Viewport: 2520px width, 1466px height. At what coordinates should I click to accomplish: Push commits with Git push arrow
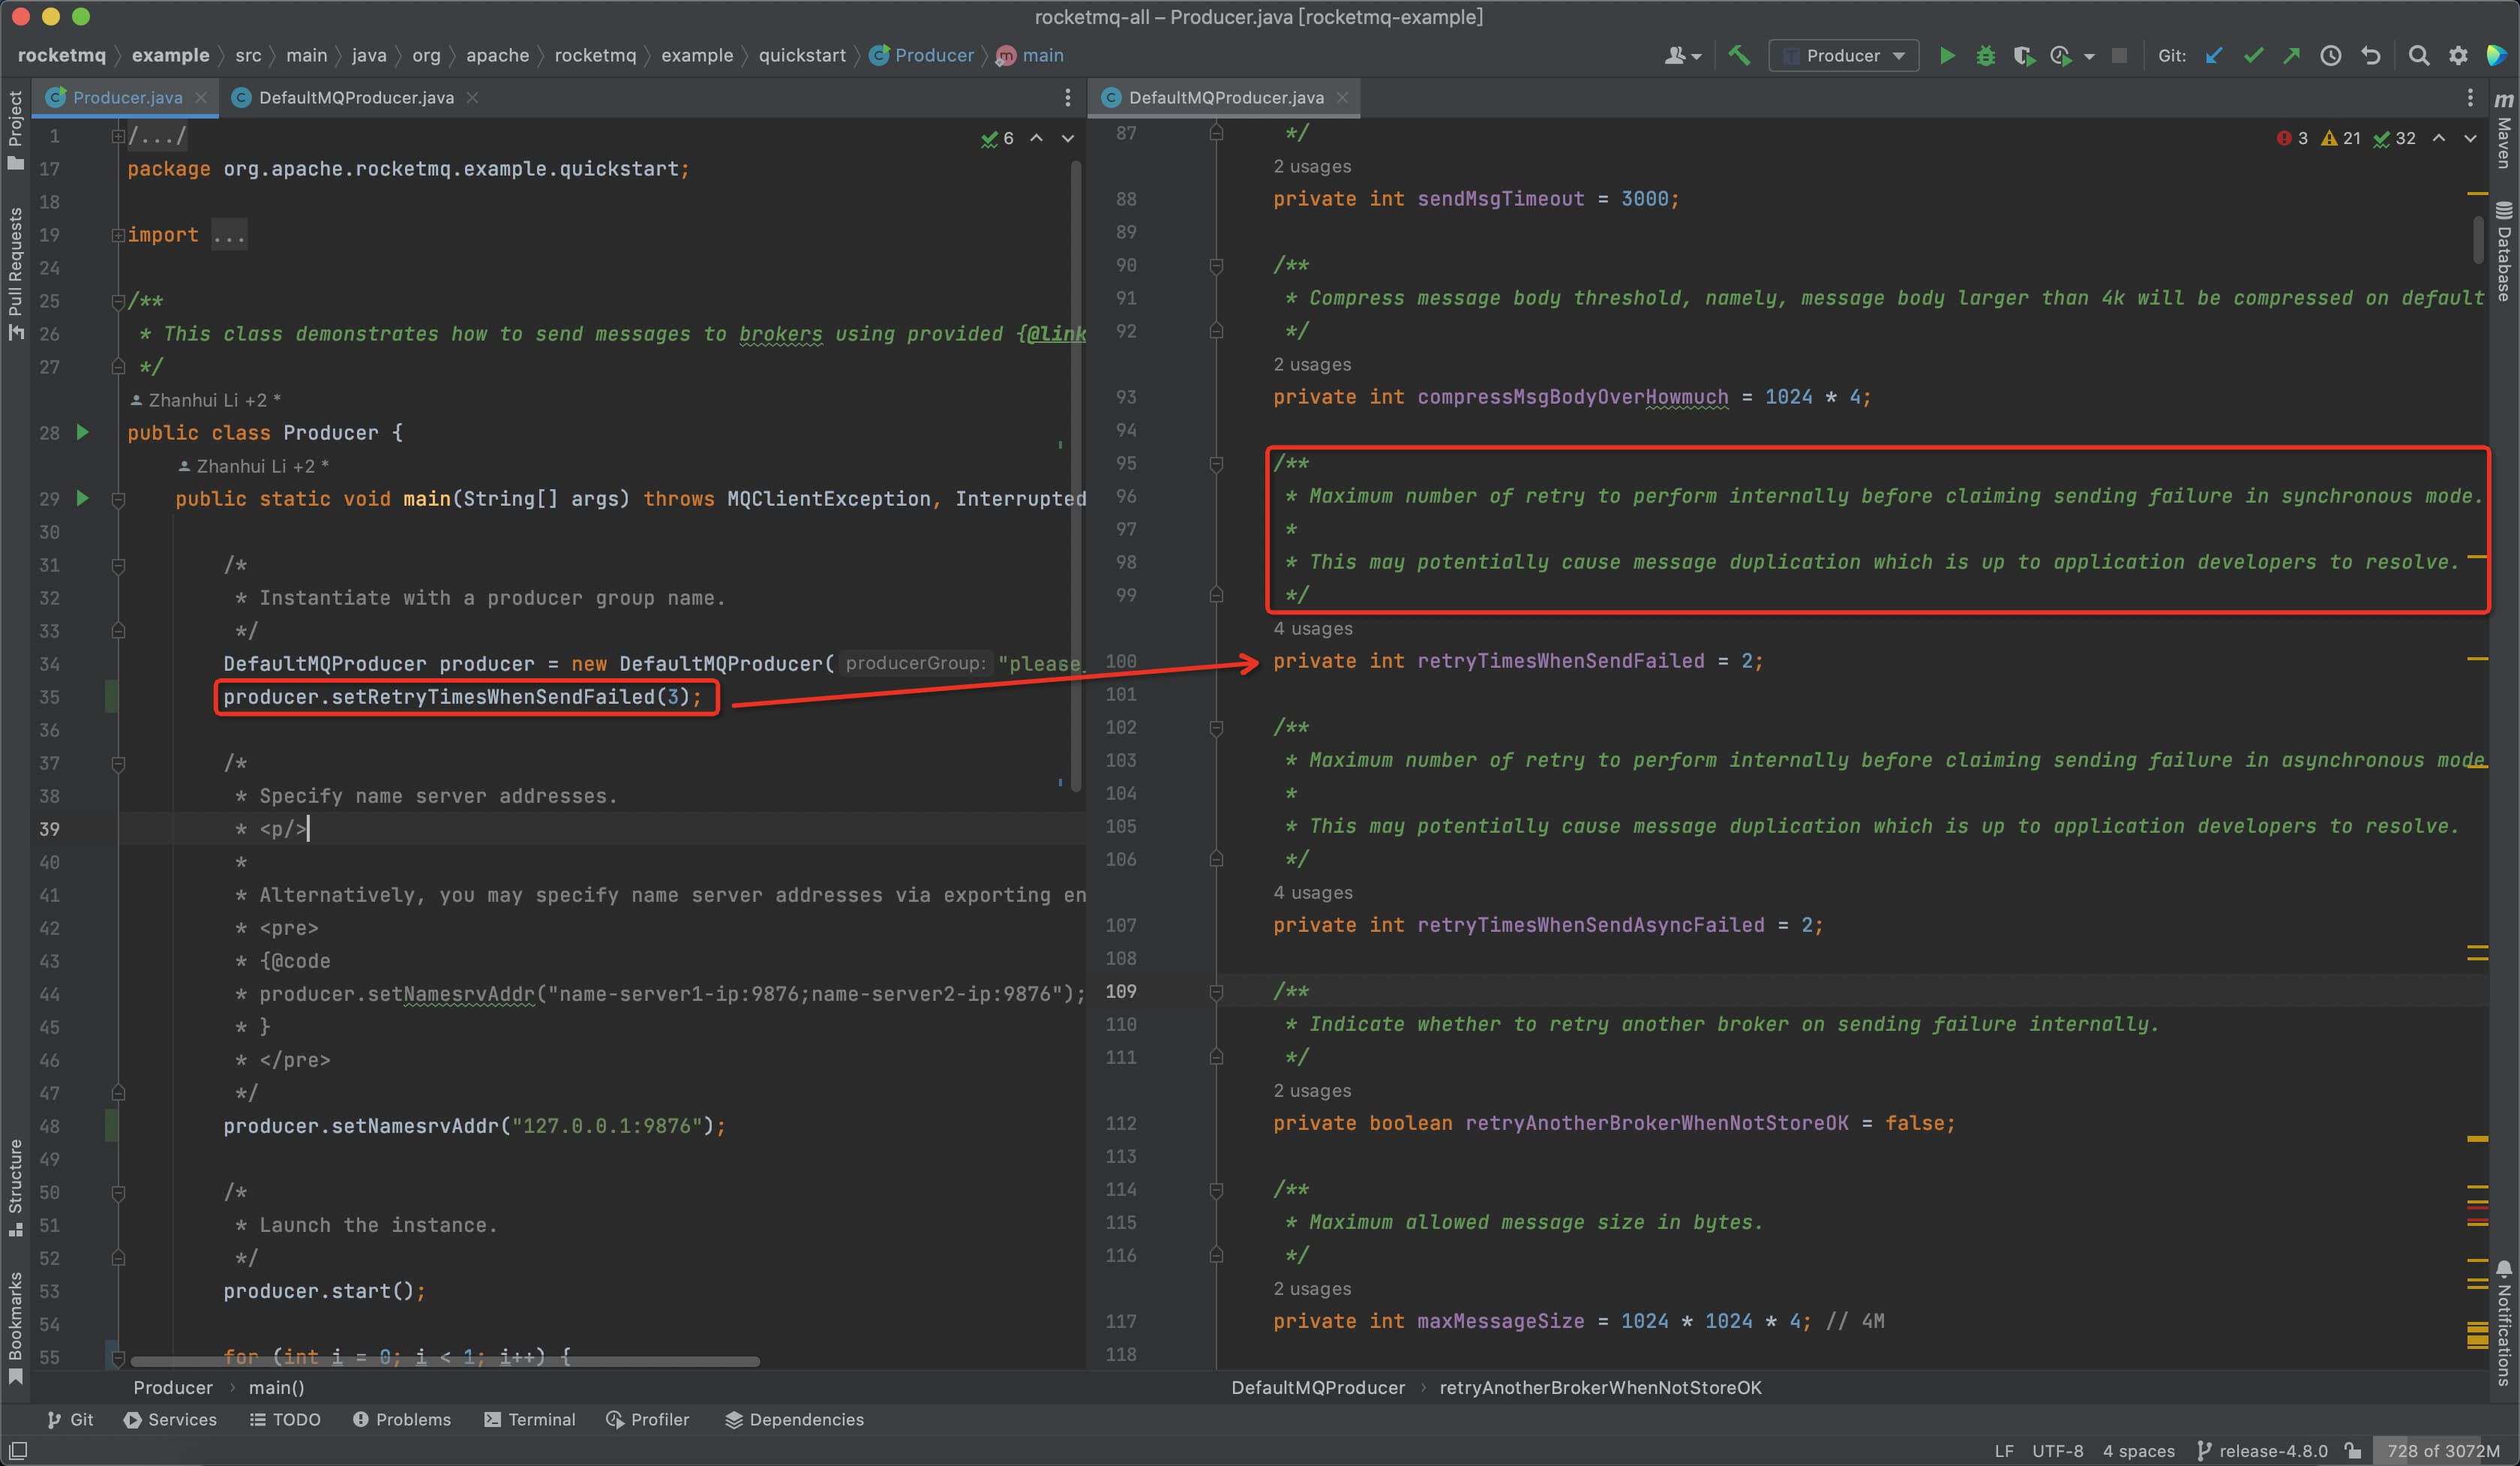(x=2291, y=56)
